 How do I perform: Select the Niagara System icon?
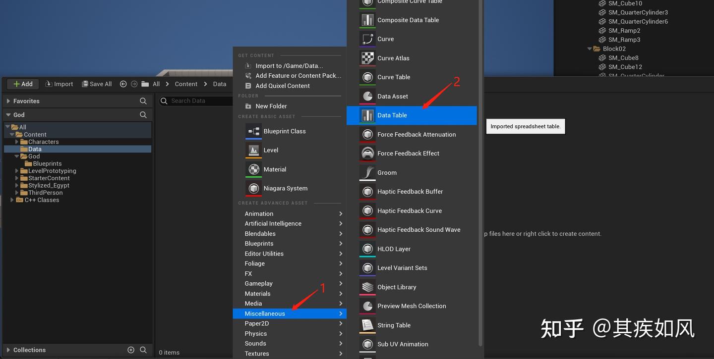pyautogui.click(x=253, y=188)
